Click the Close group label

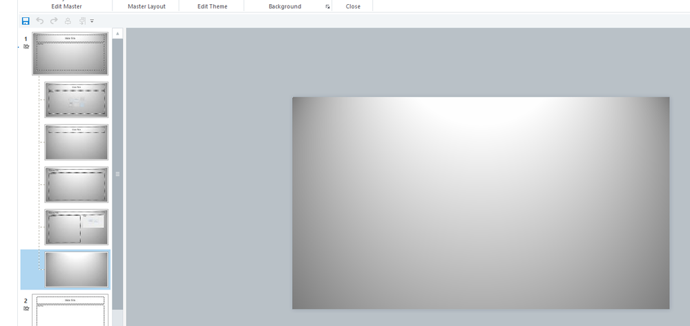(x=353, y=7)
